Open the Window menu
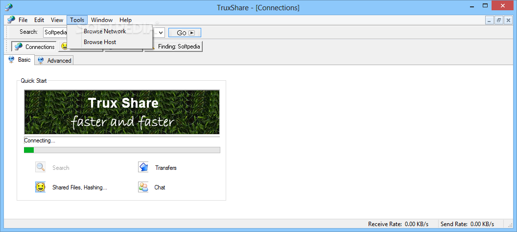 [x=102, y=20]
